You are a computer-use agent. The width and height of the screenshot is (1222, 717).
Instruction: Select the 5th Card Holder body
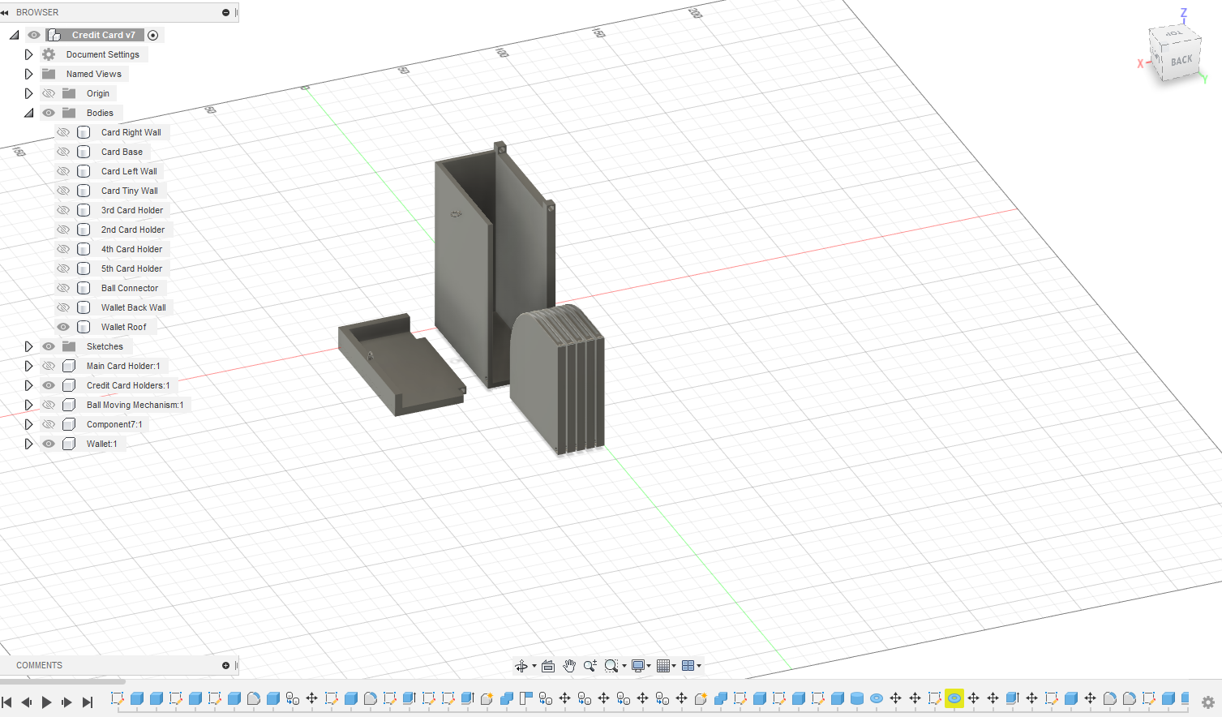[x=131, y=268]
